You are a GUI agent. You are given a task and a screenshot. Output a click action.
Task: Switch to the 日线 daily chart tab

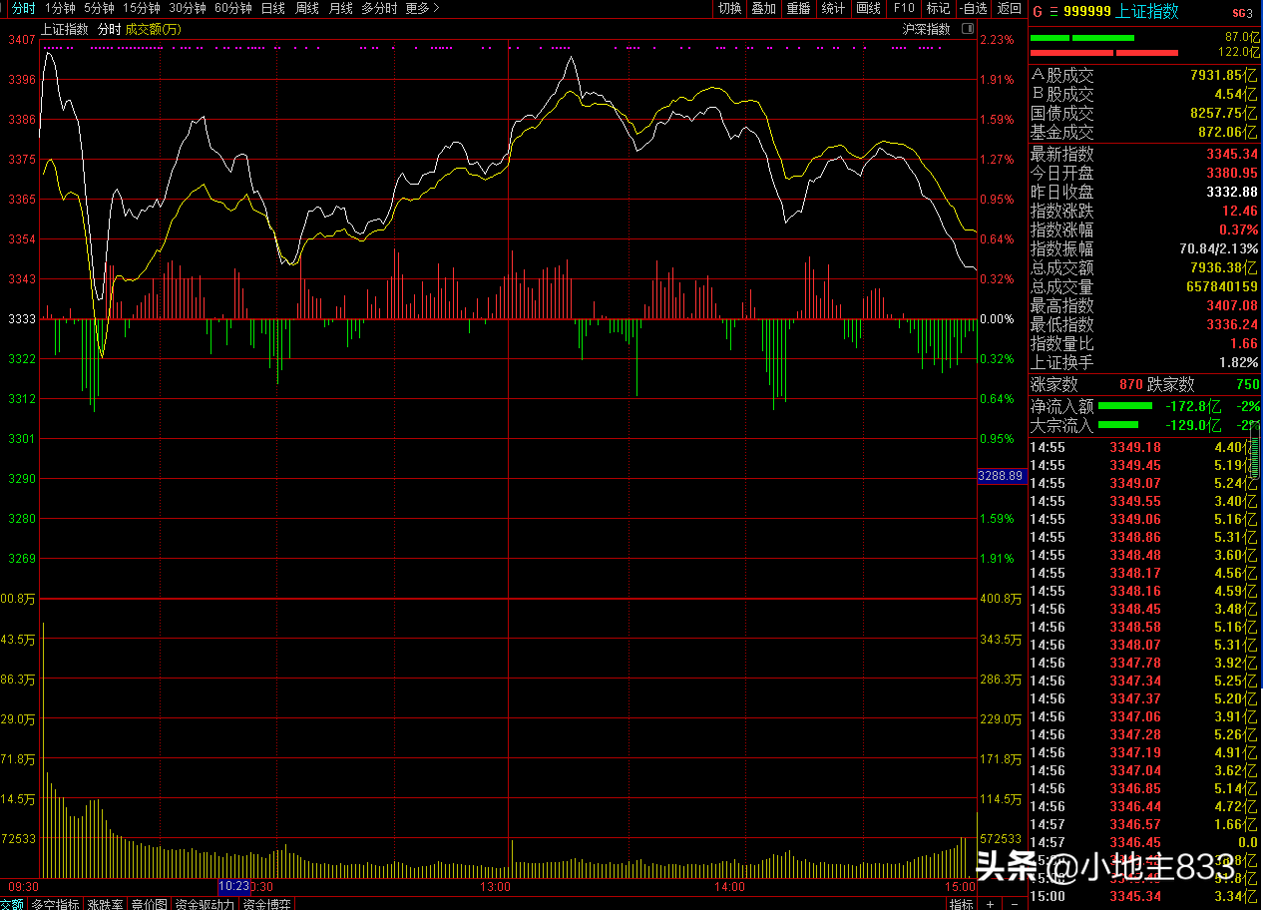(x=272, y=8)
